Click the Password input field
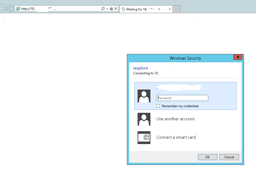Image resolution: width=256 pixels, height=170 pixels. pyautogui.click(x=182, y=98)
